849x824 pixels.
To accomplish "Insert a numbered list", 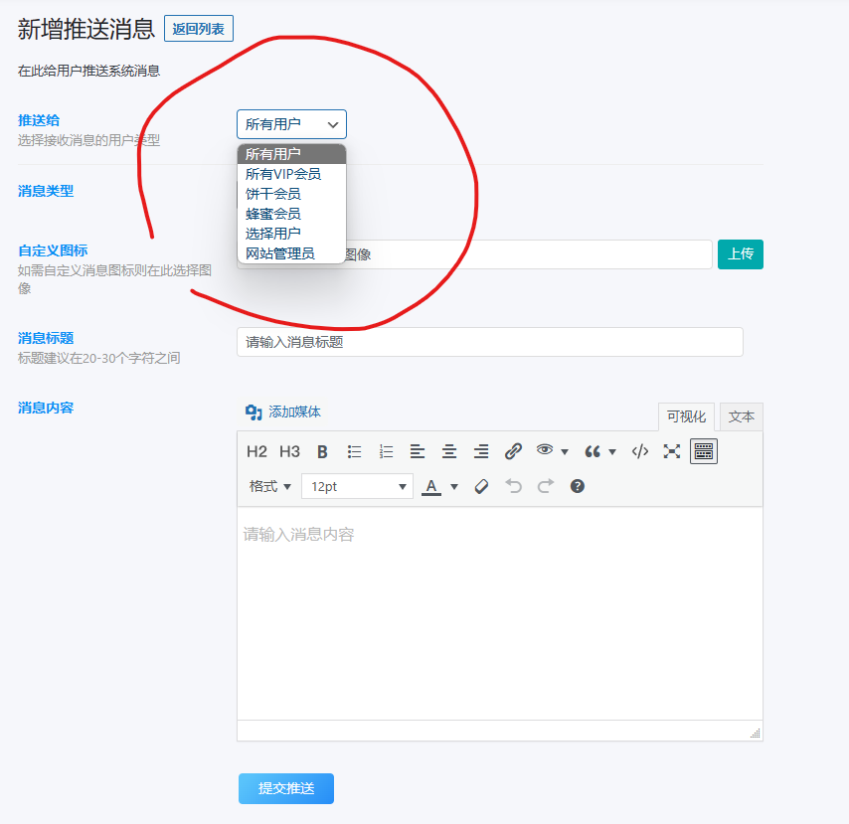I will [386, 451].
